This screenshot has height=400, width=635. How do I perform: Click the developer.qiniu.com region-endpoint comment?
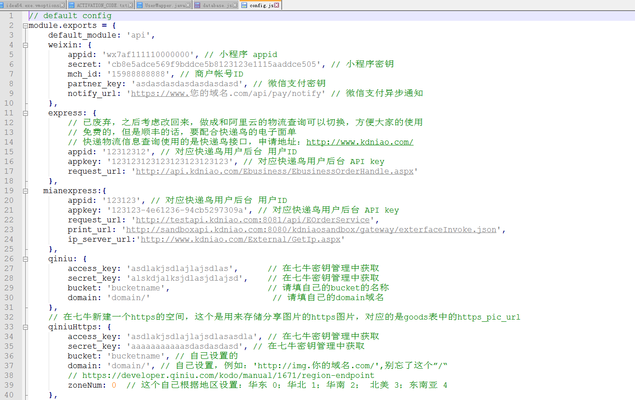(221, 375)
